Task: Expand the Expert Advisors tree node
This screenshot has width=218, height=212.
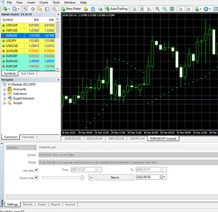Action: [x=4, y=99]
